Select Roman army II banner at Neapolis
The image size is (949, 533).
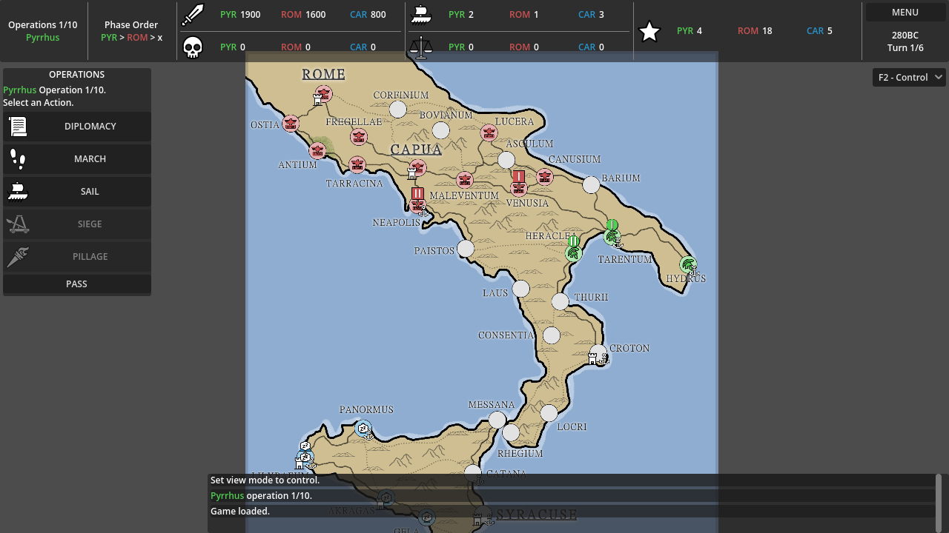point(417,193)
